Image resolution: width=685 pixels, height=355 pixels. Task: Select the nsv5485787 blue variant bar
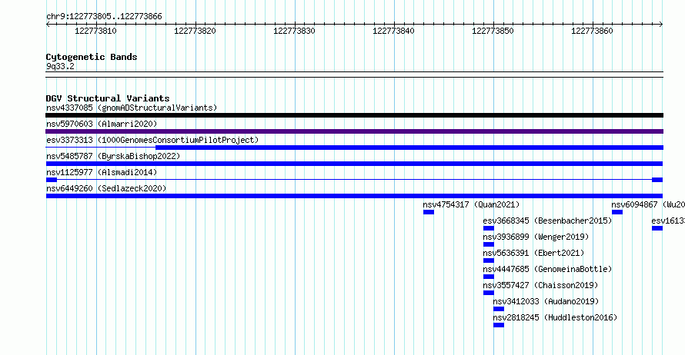[x=354, y=164]
